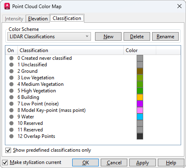Screen dimensions: 186x168
Task: Select the Classification tab
Action: click(x=67, y=18)
